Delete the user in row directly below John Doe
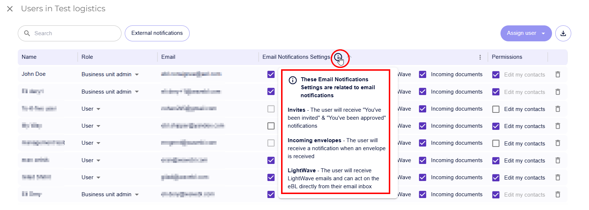 (558, 92)
